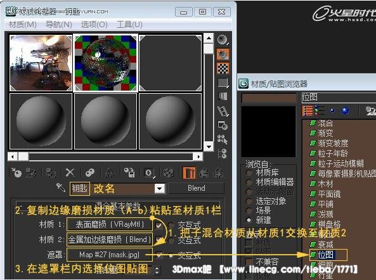Open the material name dropdown arrow
The image size is (376, 280).
click(160, 189)
